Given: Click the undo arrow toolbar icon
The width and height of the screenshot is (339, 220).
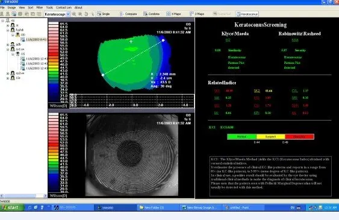Looking at the screenshot, I should click(86, 14).
